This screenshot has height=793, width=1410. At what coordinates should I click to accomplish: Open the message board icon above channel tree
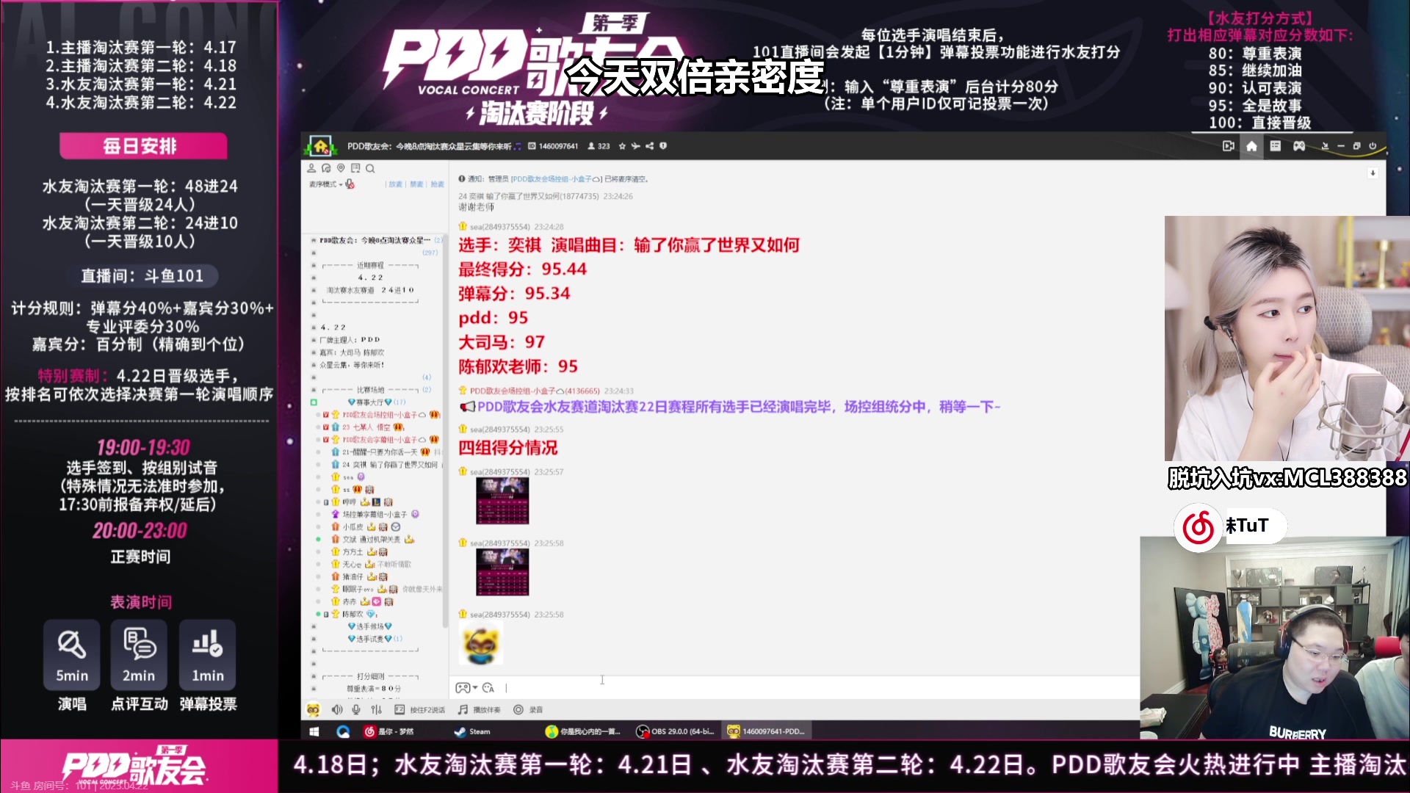355,168
